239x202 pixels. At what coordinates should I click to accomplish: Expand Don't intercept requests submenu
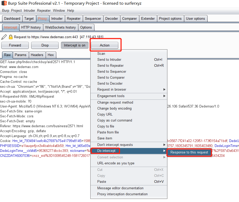pyautogui.click(x=129, y=145)
